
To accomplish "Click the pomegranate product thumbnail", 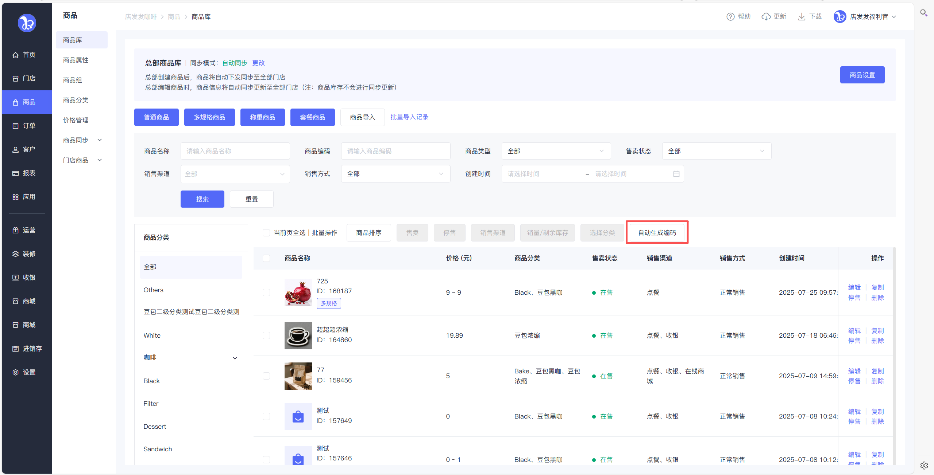I will (298, 293).
